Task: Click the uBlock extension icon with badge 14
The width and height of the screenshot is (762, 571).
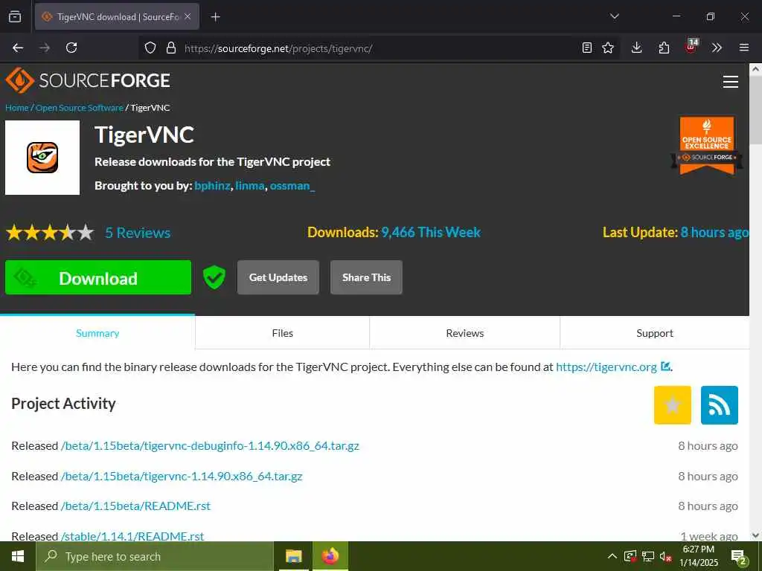Action: pyautogui.click(x=691, y=46)
